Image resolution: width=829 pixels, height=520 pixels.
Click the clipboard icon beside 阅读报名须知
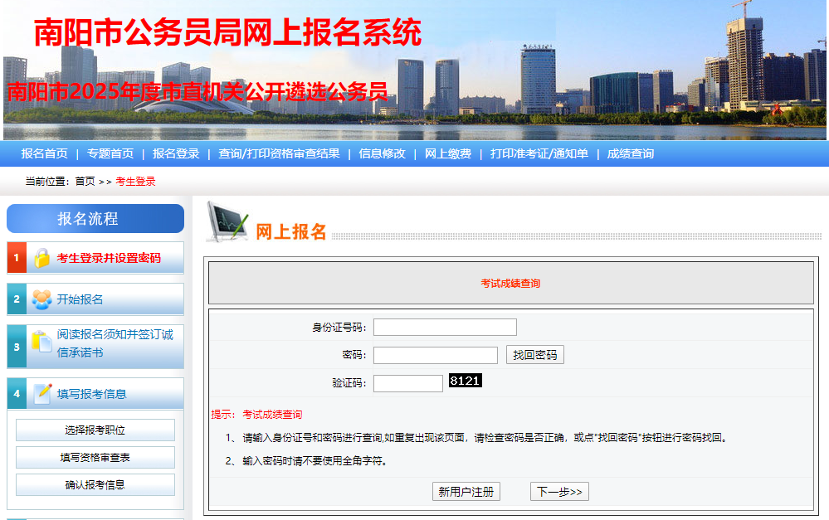tap(41, 341)
